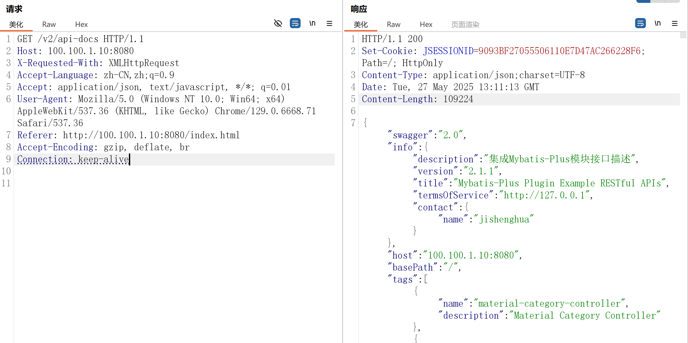Click the Accept-Language header line

(x=96, y=75)
